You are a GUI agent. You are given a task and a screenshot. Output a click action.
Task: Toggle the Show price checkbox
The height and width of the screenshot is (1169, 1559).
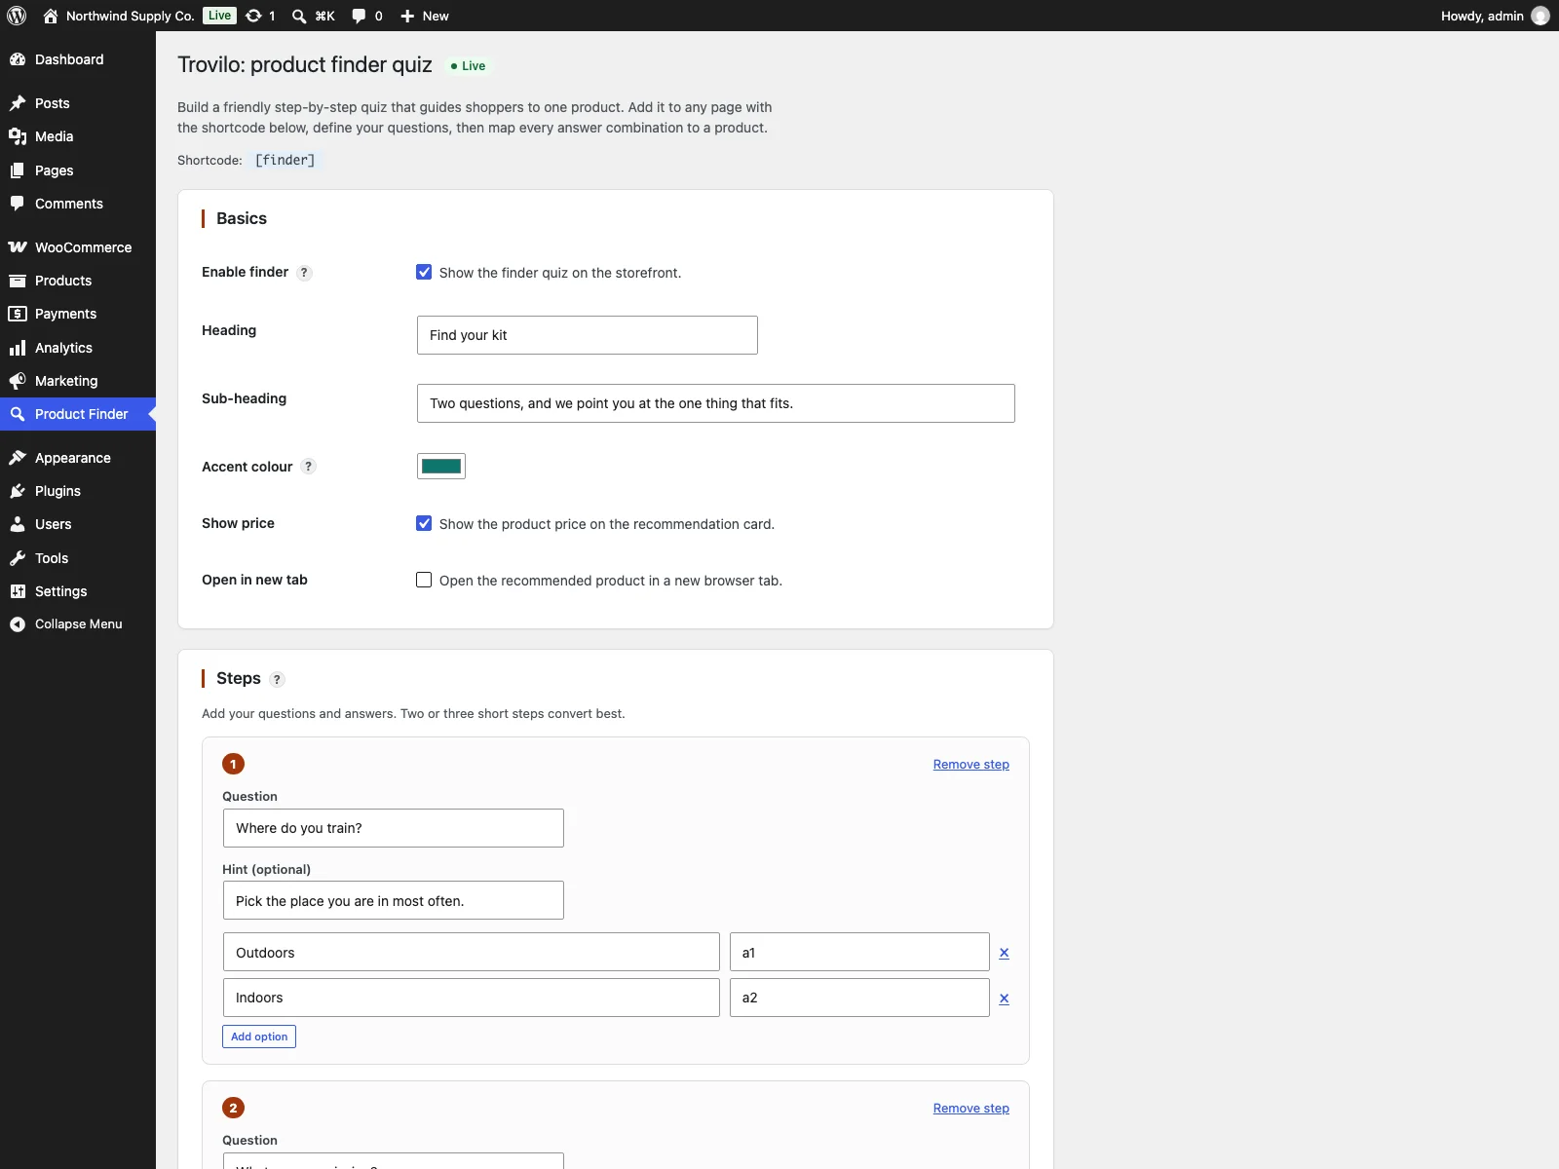tap(424, 523)
